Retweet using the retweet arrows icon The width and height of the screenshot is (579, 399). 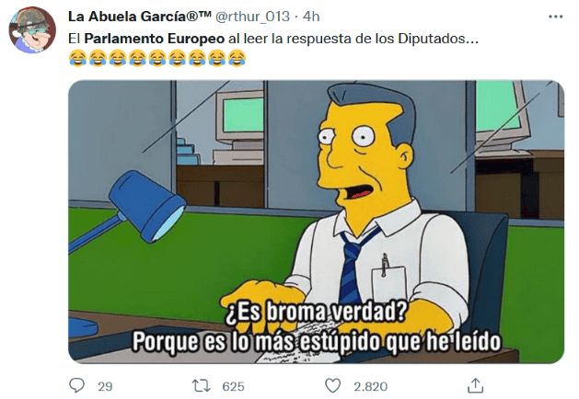pos(202,386)
